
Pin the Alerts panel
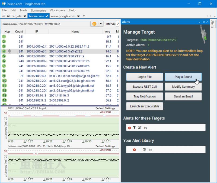pos(204,22)
